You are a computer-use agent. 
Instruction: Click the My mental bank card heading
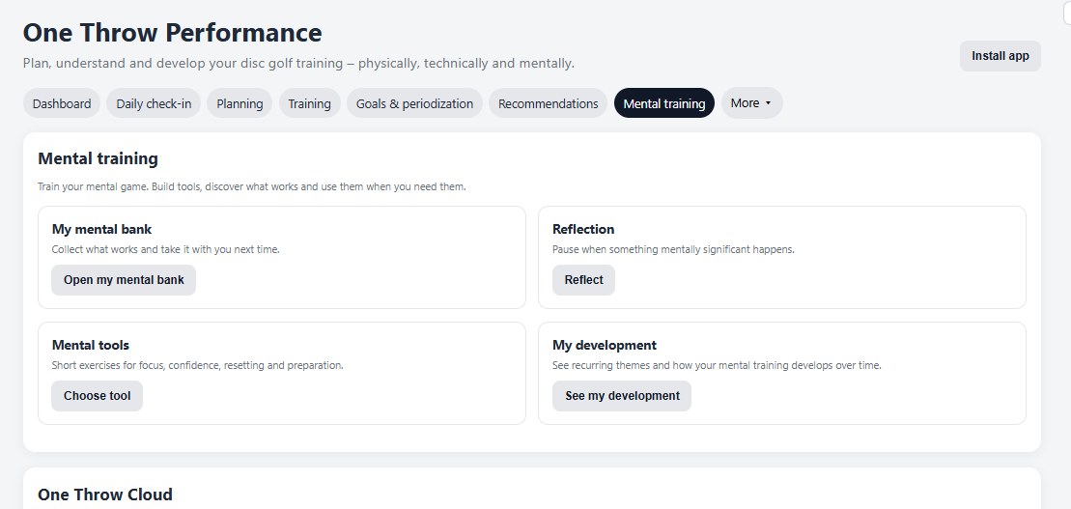pos(101,229)
